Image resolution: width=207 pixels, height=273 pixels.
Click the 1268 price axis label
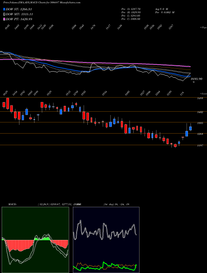coord(200,134)
